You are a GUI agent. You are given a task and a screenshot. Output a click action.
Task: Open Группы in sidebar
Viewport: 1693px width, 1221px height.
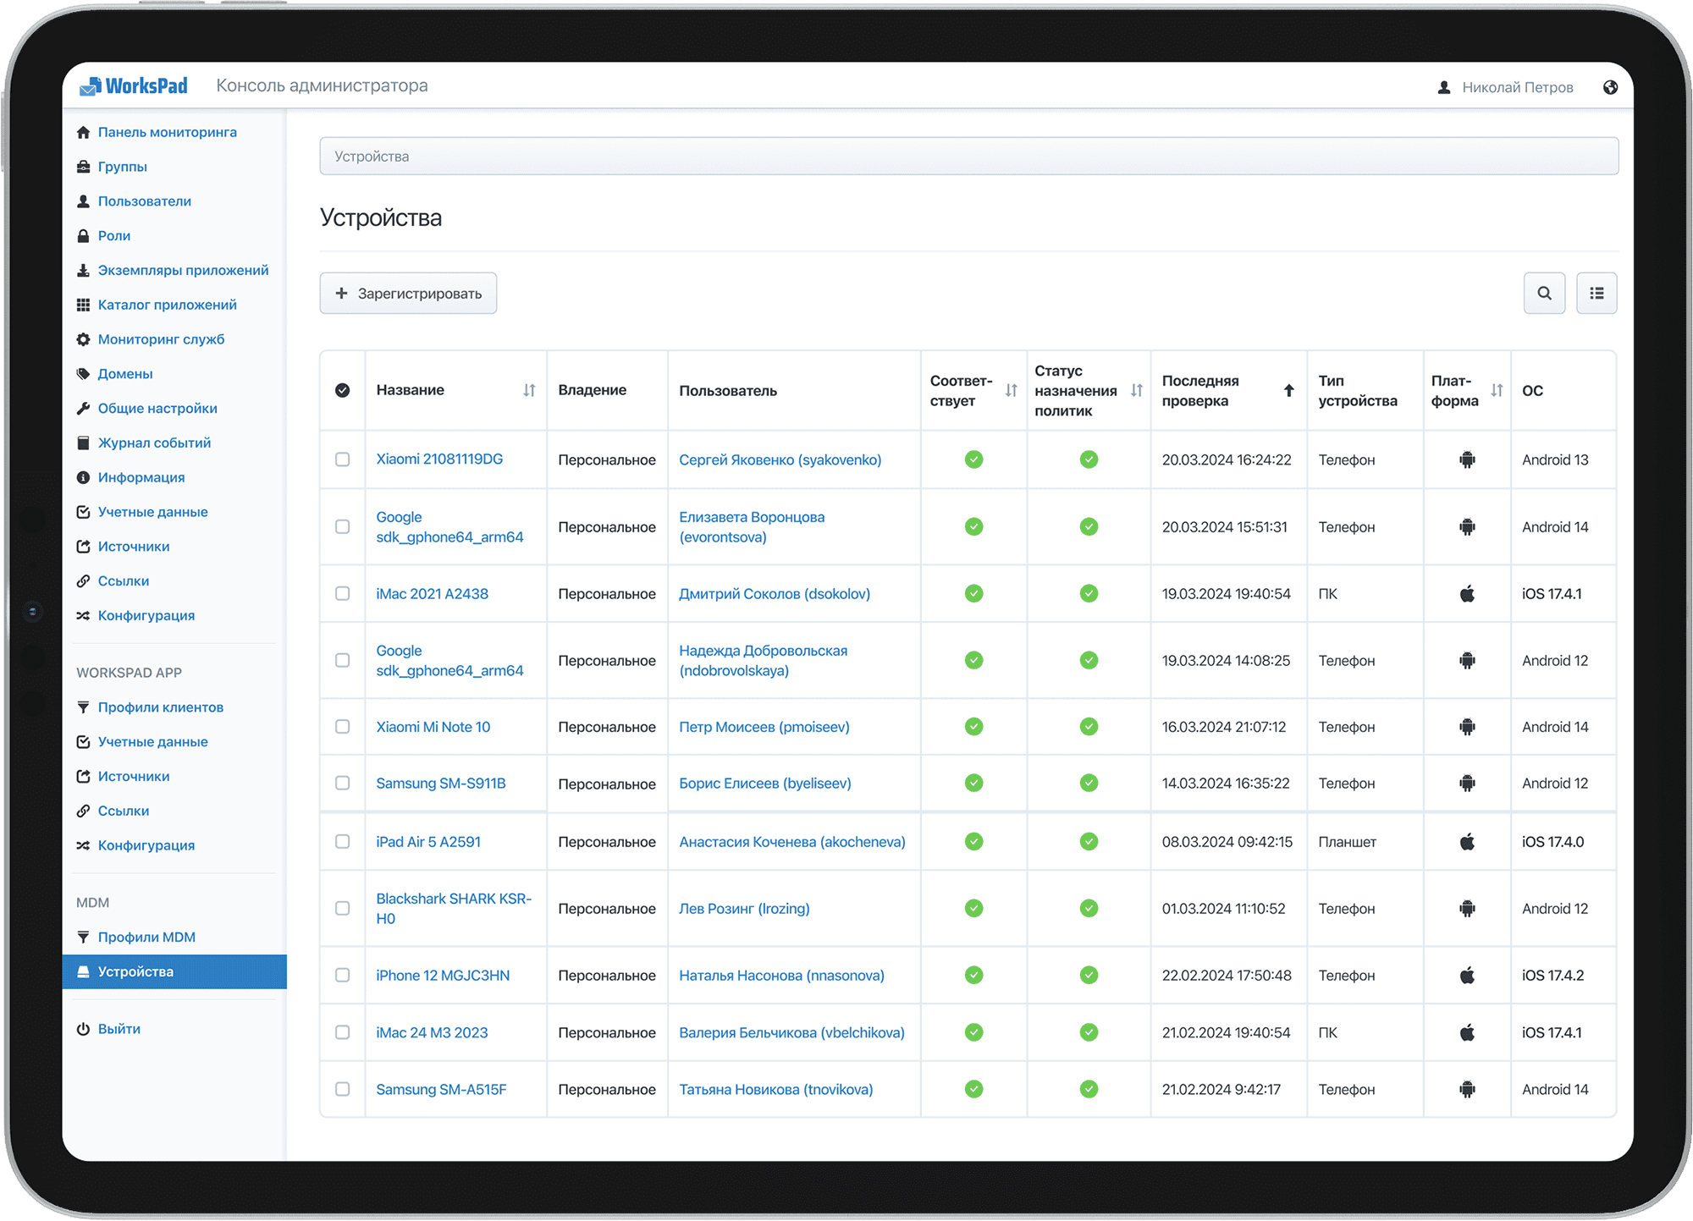pyautogui.click(x=123, y=167)
